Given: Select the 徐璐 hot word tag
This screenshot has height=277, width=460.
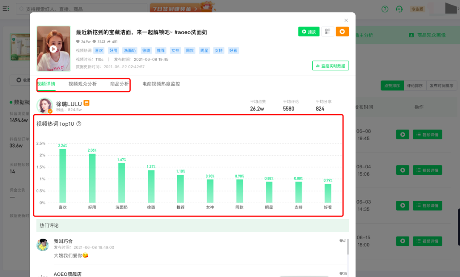Looking at the screenshot, I should tap(146, 50).
